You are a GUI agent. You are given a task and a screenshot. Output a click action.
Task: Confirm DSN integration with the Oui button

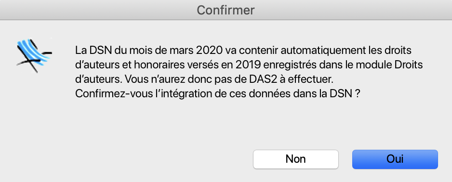click(x=395, y=159)
